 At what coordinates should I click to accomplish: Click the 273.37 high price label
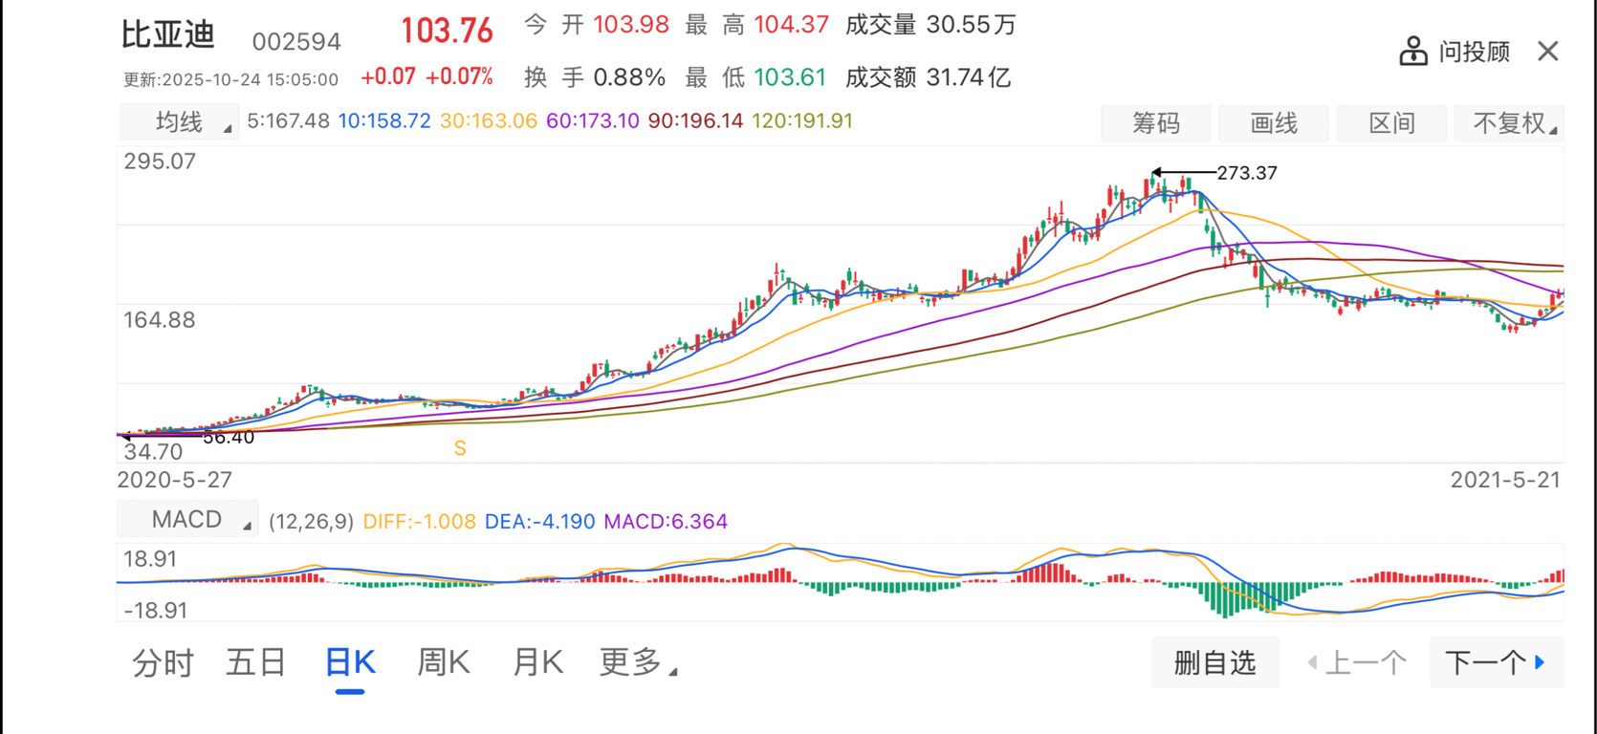coord(1247,173)
